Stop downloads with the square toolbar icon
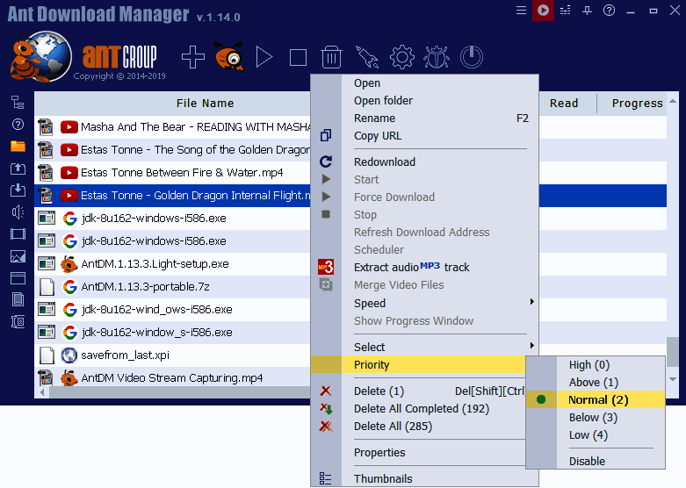The width and height of the screenshot is (686, 488). 298,58
